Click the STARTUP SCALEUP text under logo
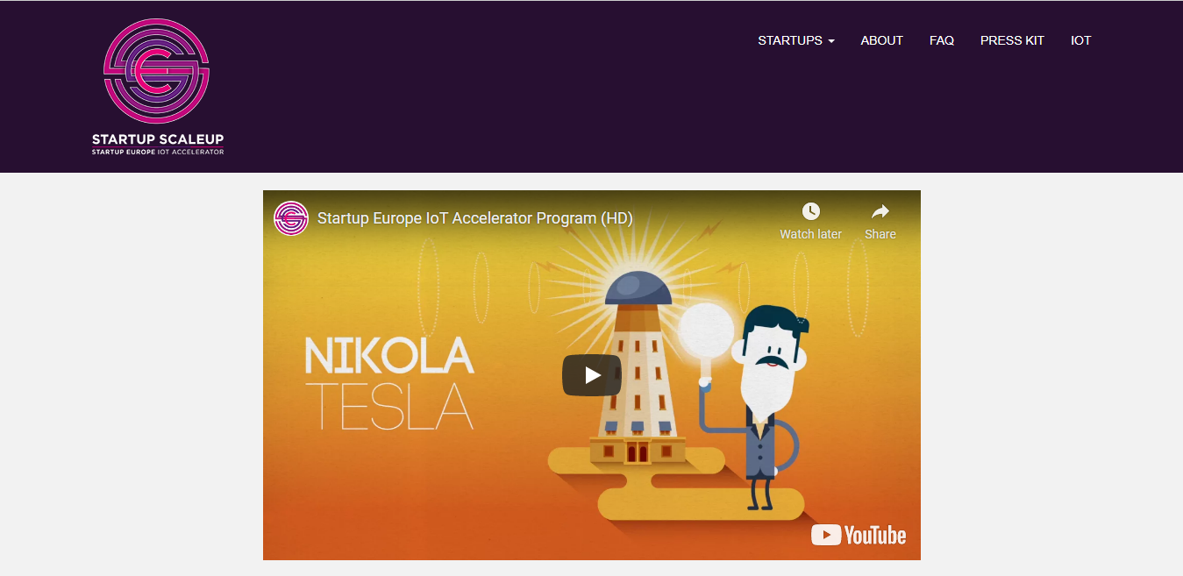The image size is (1183, 576). pyautogui.click(x=158, y=139)
